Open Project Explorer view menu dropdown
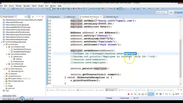Image resolution: width=183 pixels, height=103 pixels. [37, 17]
